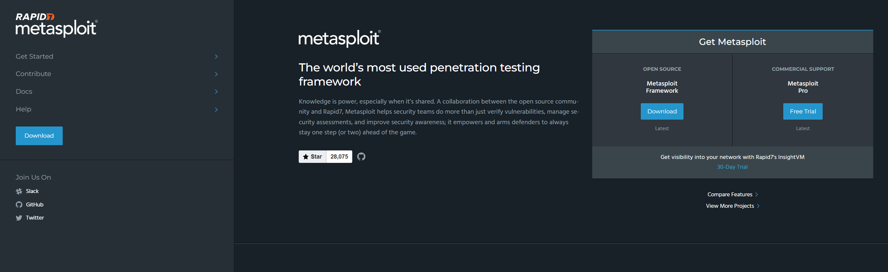888x272 pixels.
Task: Open the Docs menu item
Action: (24, 91)
